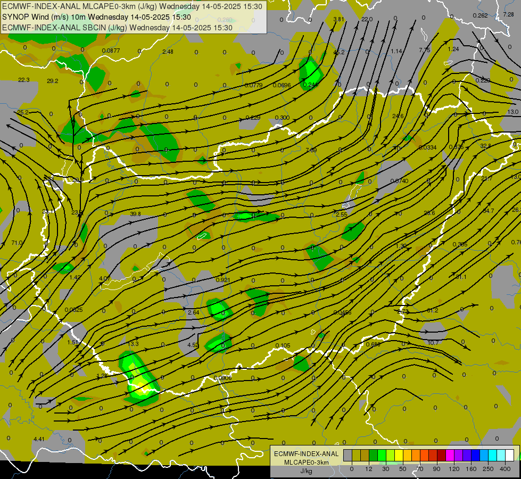The image size is (521, 479).
Task: Click the cyan legend color box
Action: click(492, 456)
